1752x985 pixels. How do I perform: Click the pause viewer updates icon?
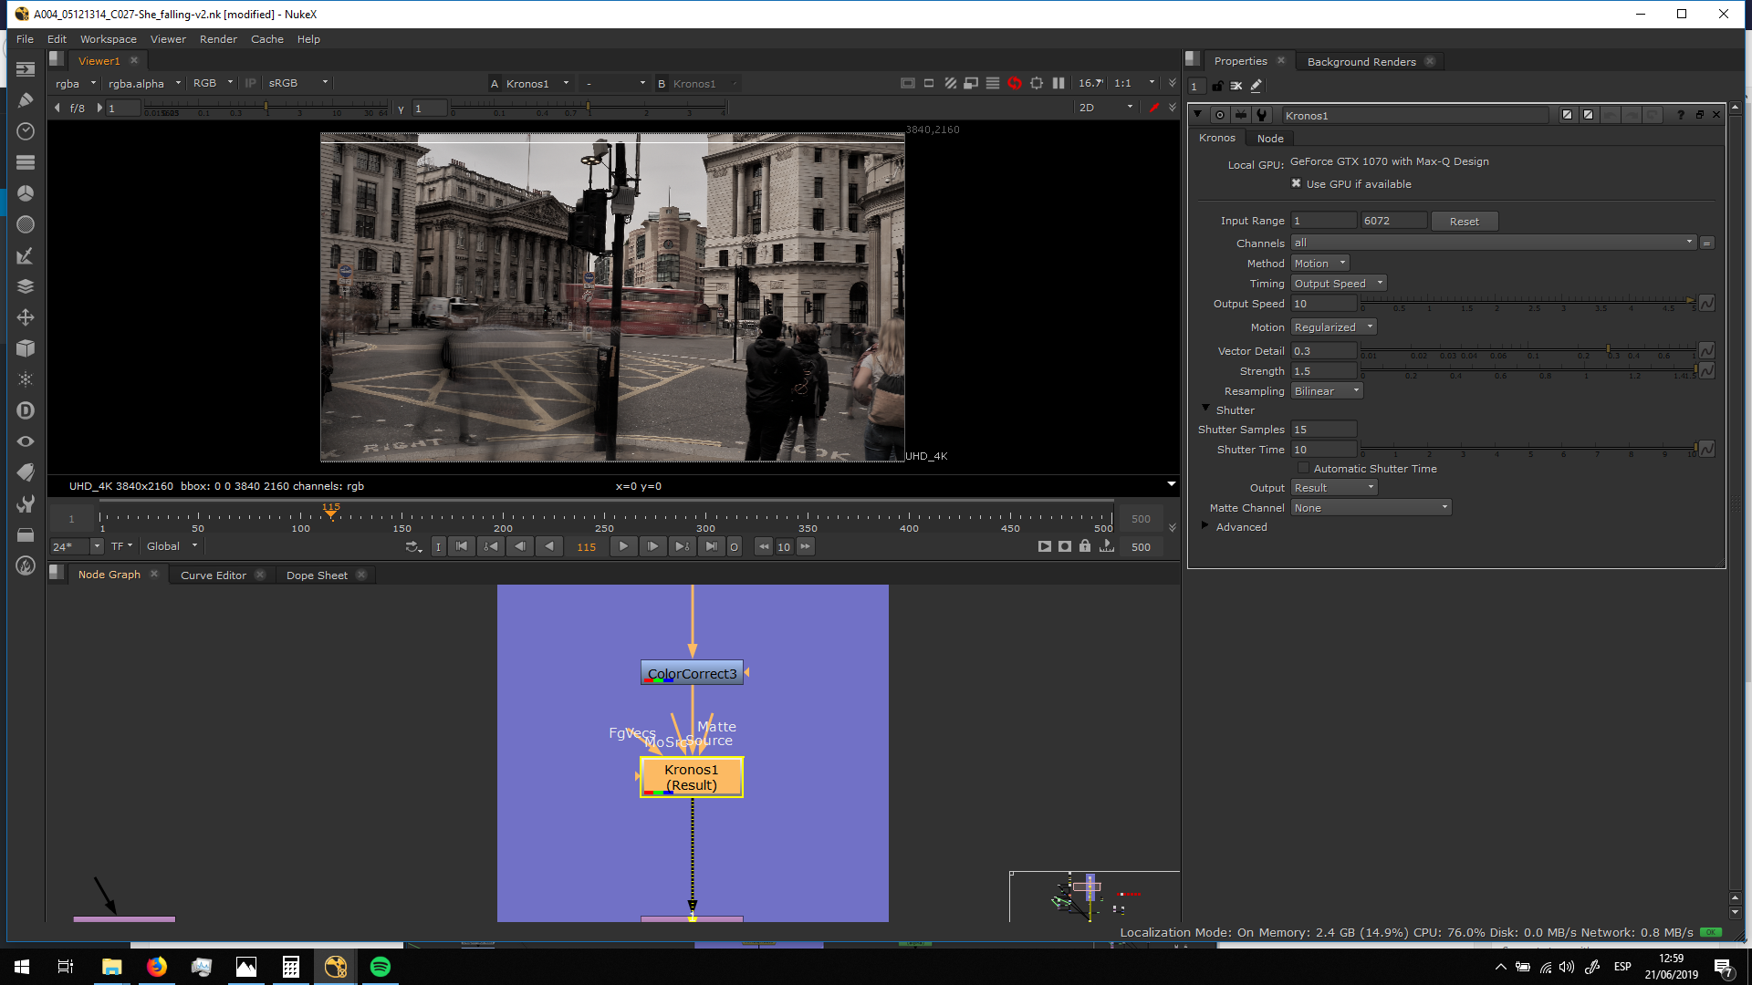click(x=1058, y=83)
